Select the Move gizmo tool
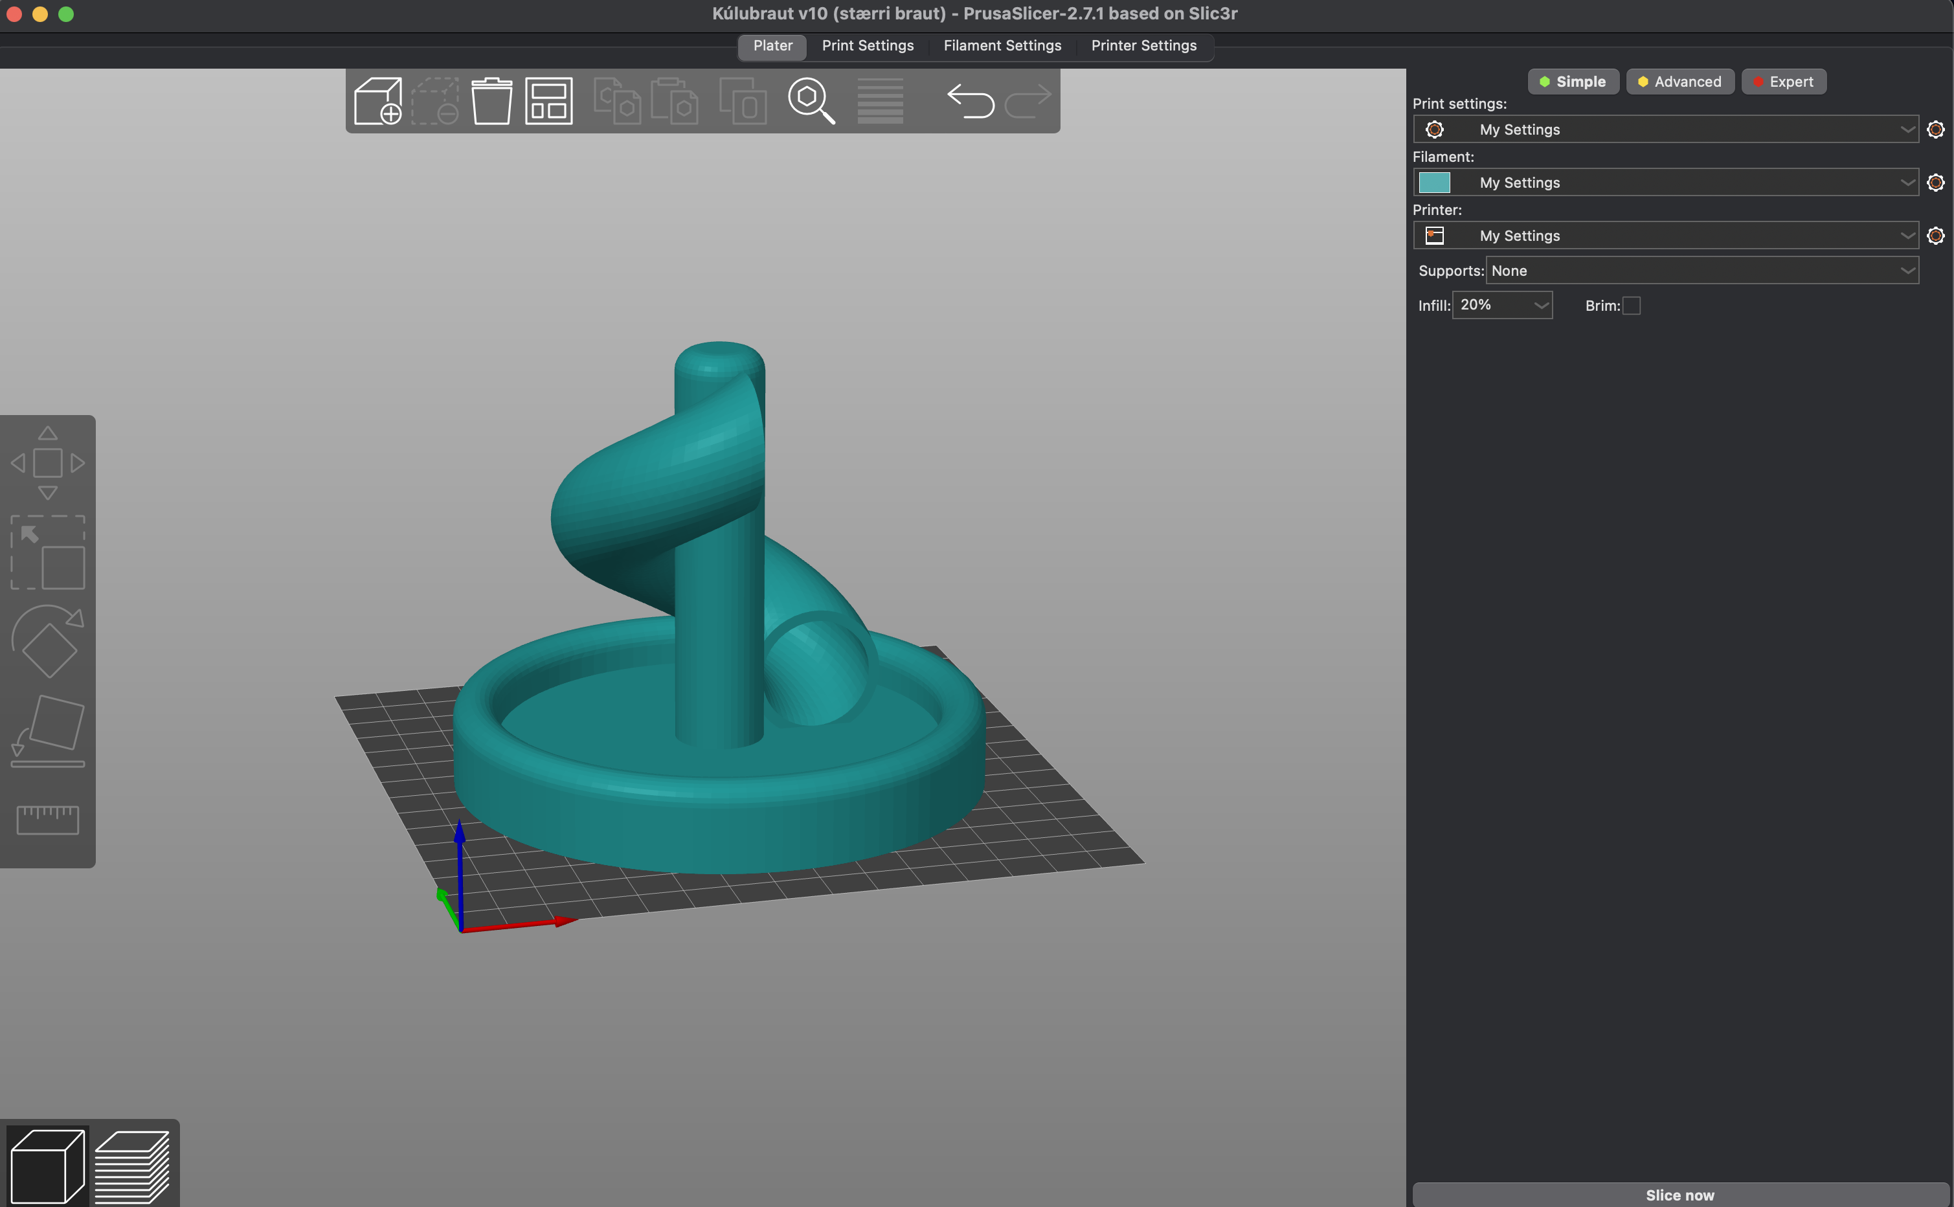 tap(48, 463)
